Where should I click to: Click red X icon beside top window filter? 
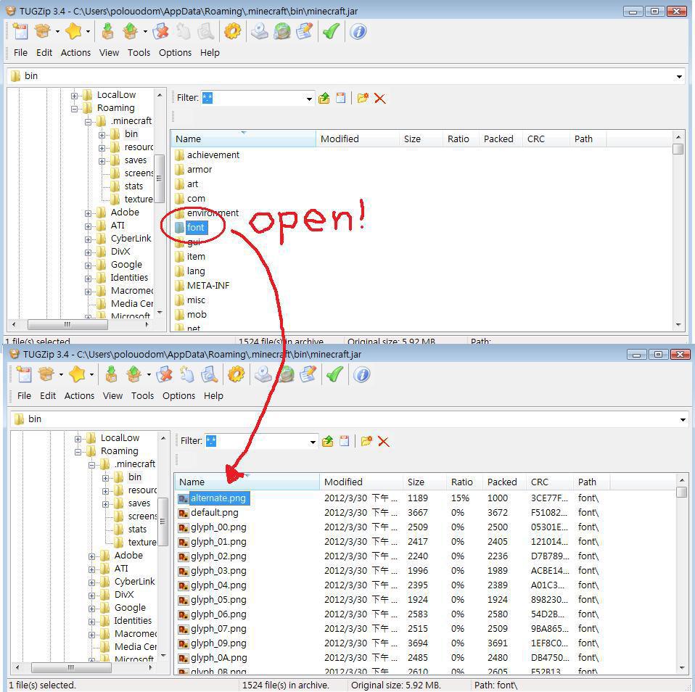pyautogui.click(x=380, y=98)
